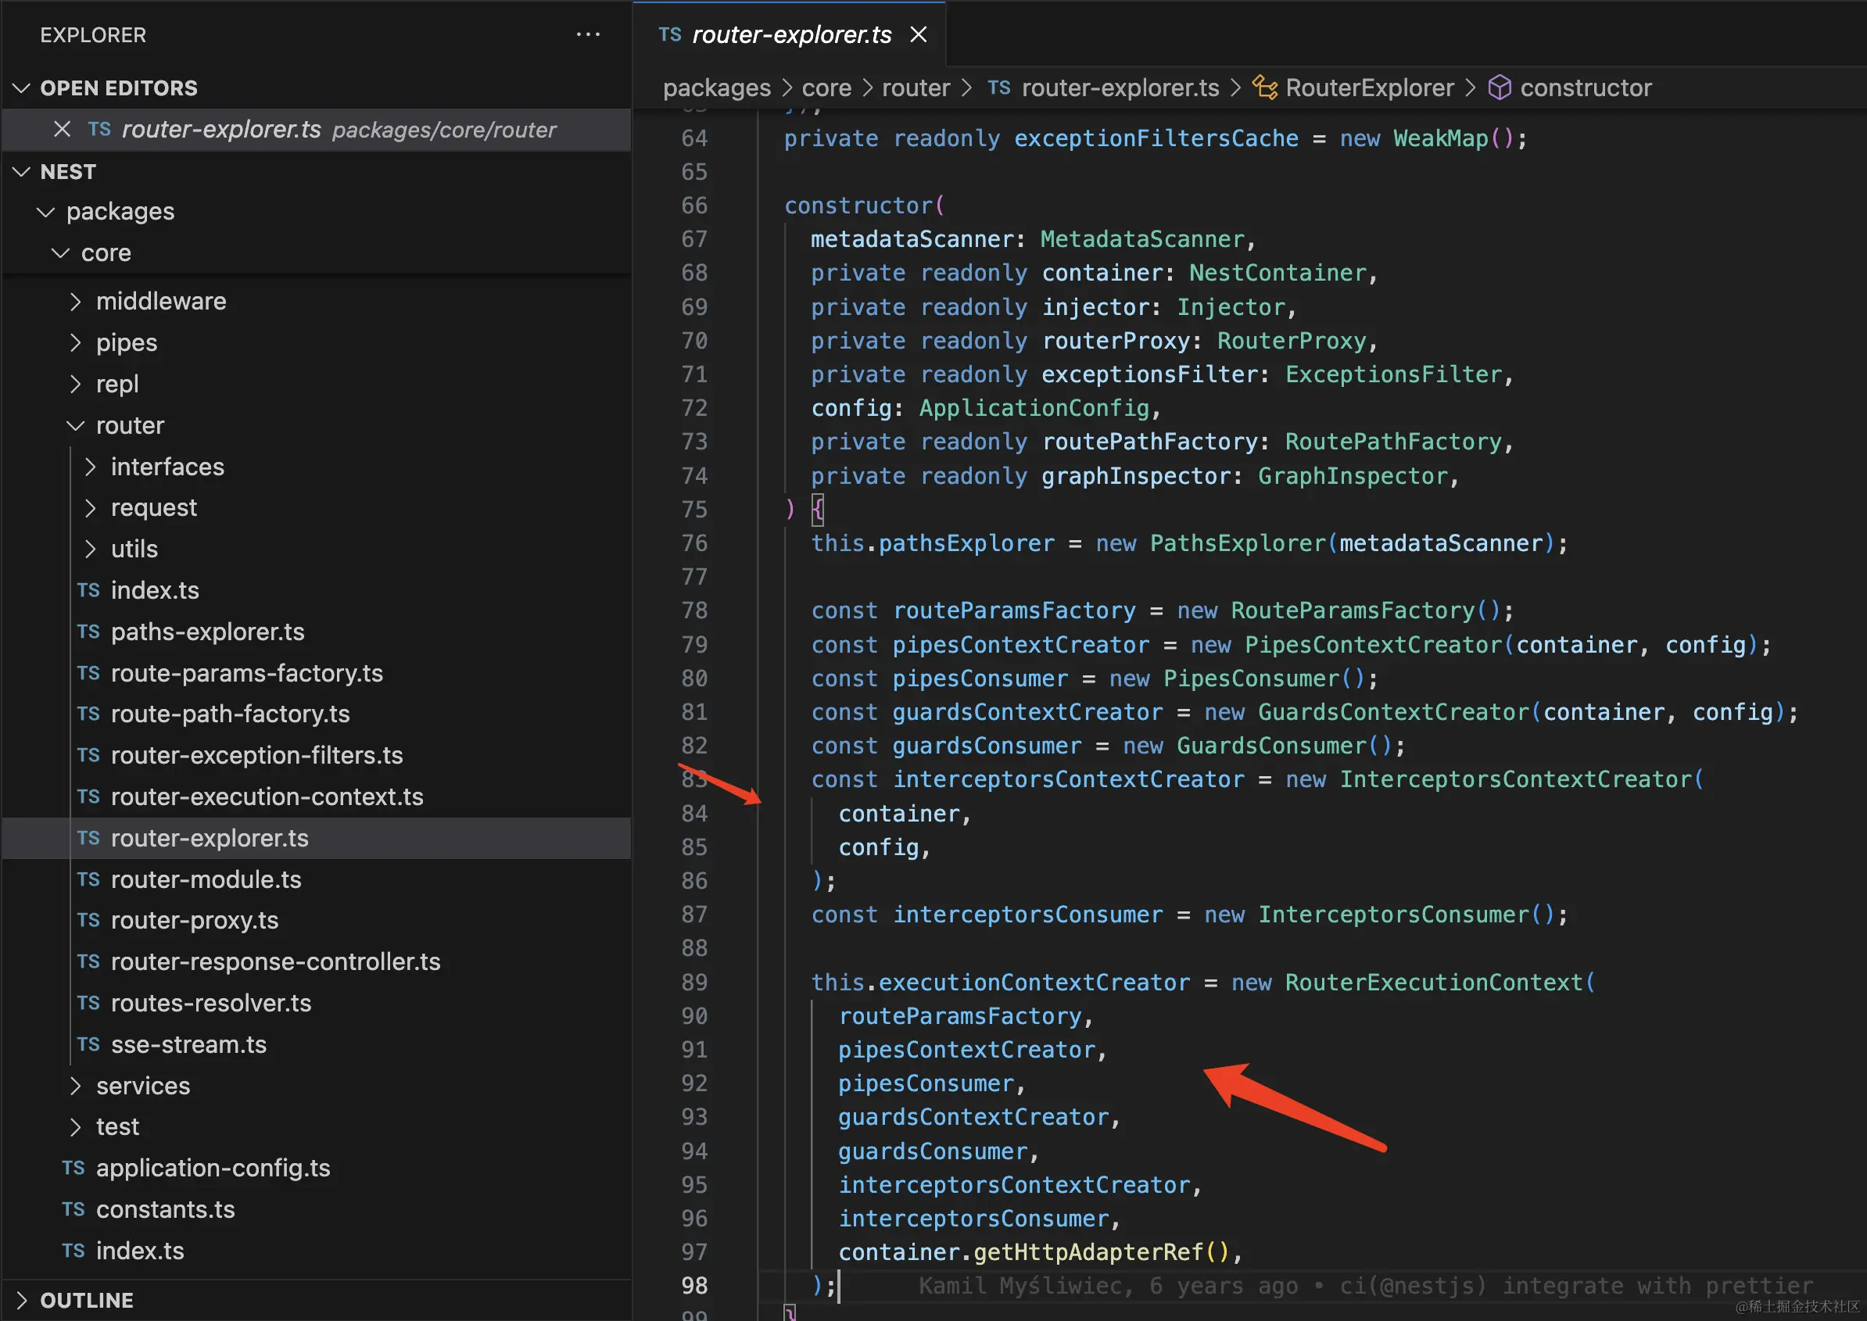Viewport: 1867px width, 1321px height.
Task: Click router in the breadcrumb
Action: (x=916, y=87)
